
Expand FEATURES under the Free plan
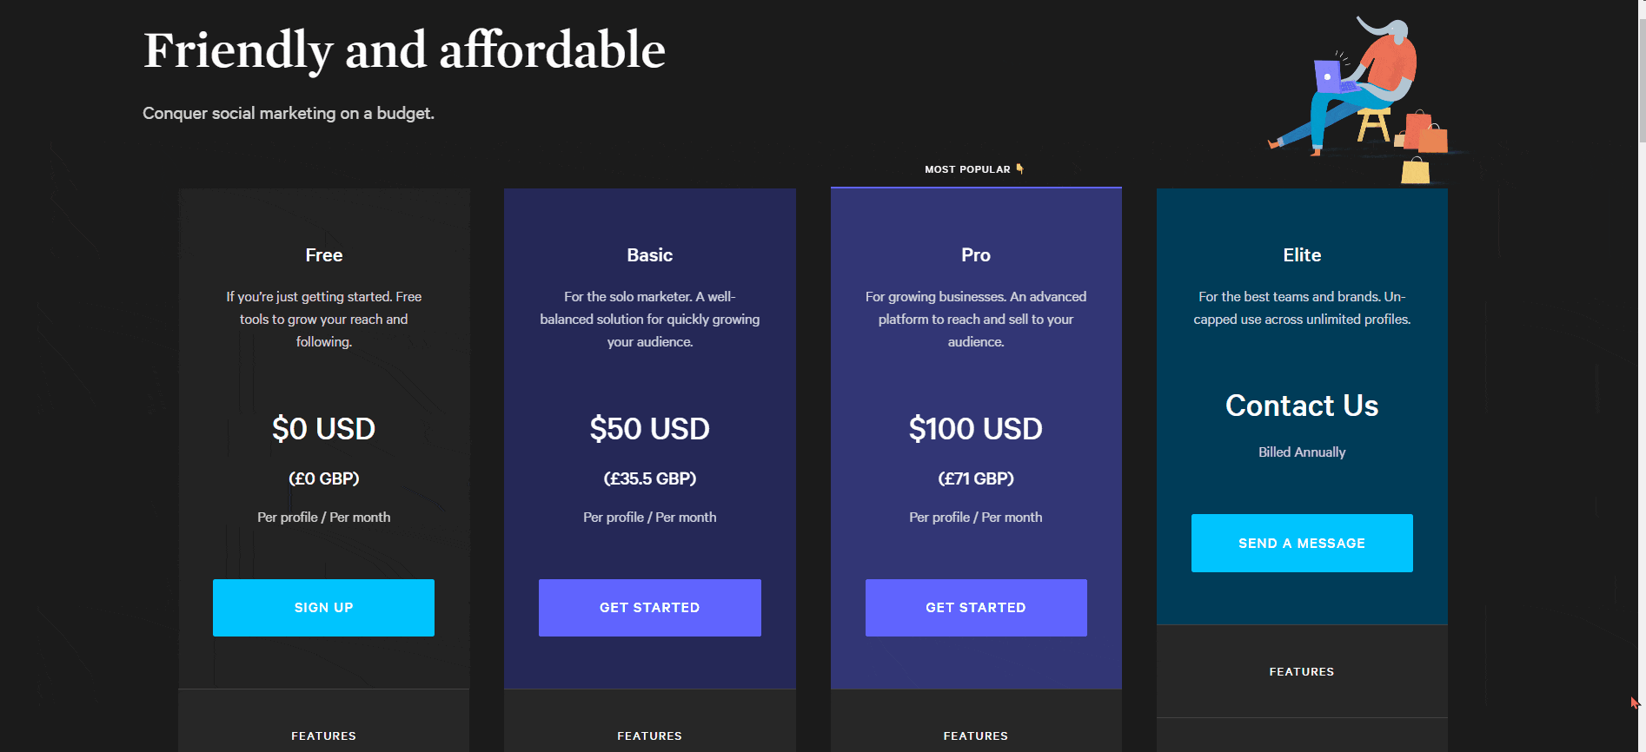tap(323, 736)
